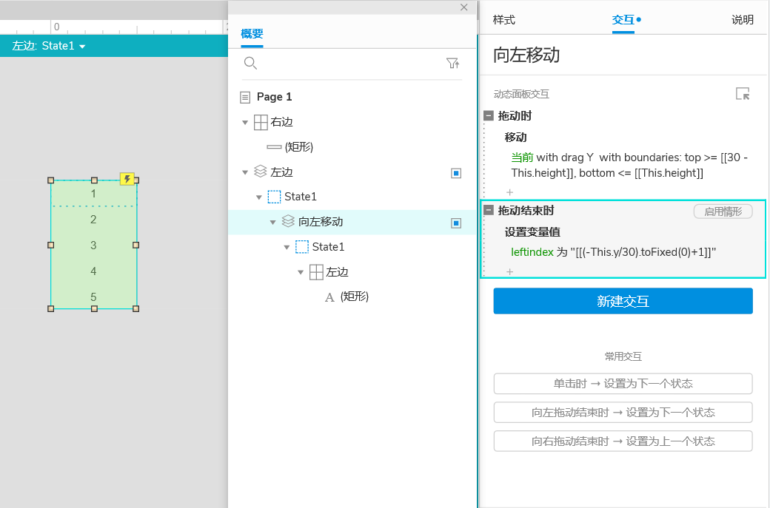Collapse the 拖动时 interaction section
The width and height of the screenshot is (770, 508).
coord(489,115)
